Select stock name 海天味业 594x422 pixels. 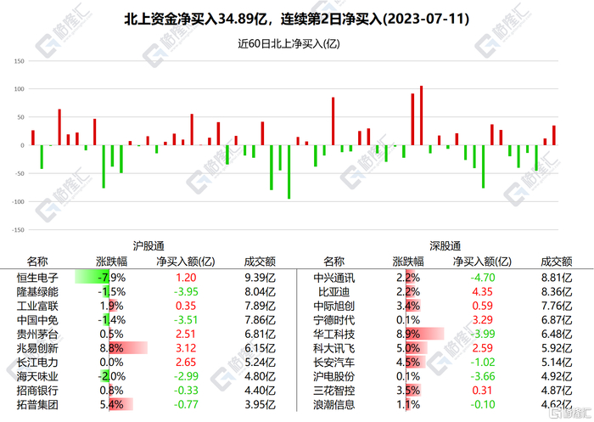[x=37, y=376]
